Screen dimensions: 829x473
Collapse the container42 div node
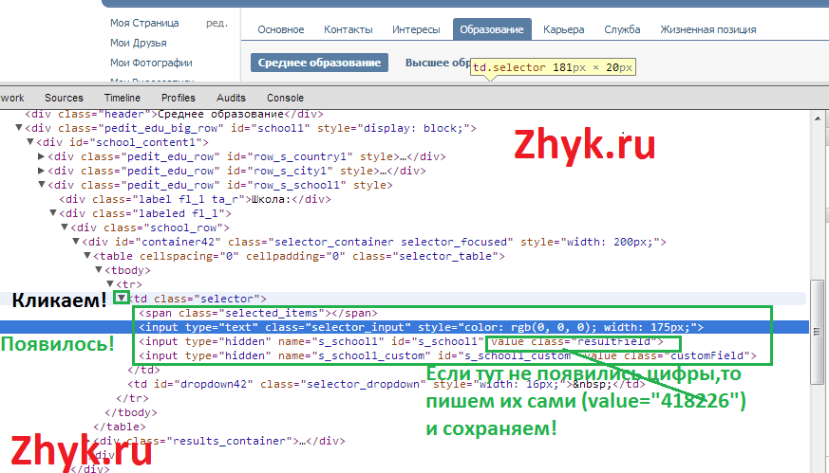(x=76, y=242)
